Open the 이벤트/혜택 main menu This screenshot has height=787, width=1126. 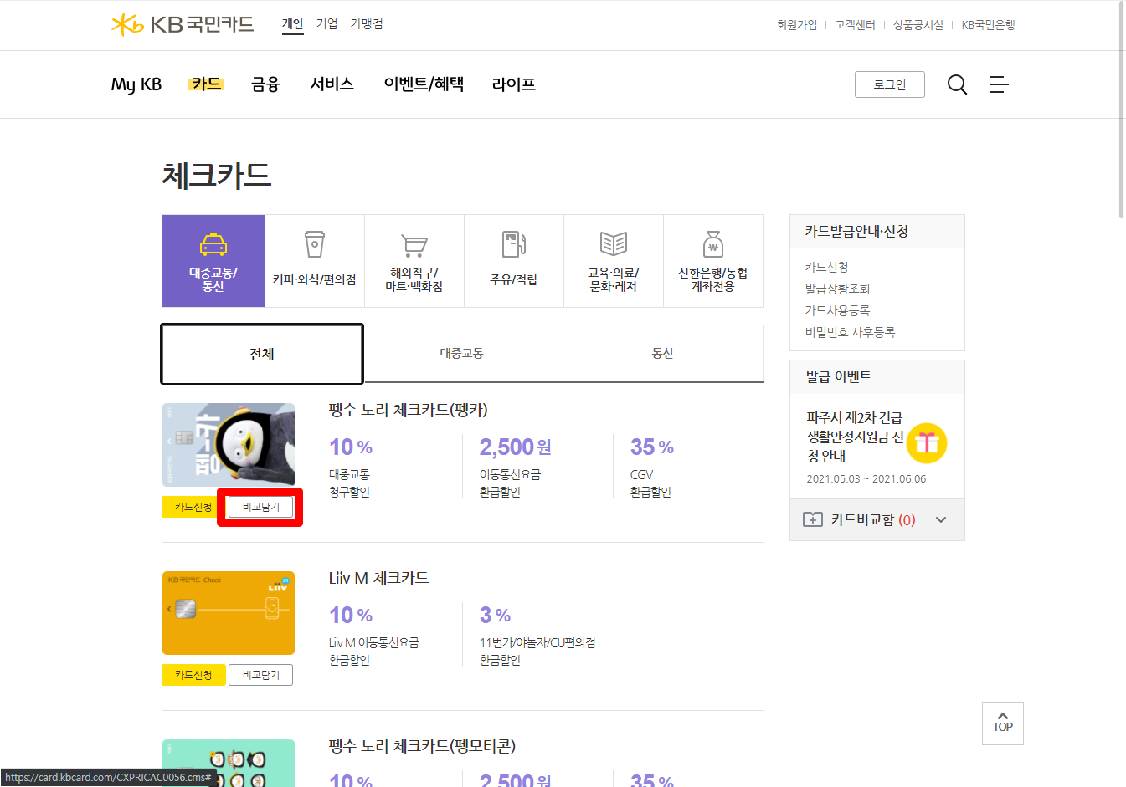tap(424, 84)
